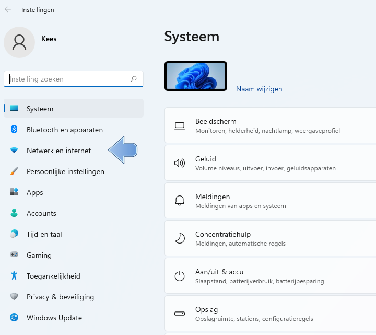Open Privacy & beveiliging label
The image size is (376, 335).
point(60,297)
